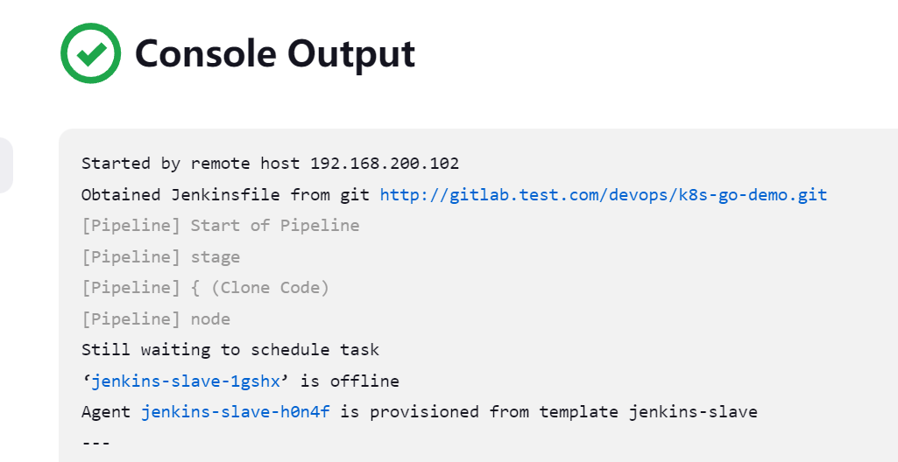Open the gitlab.test.com k8s-go-demo.git link
Screen dimensions: 898x462
[x=603, y=194]
